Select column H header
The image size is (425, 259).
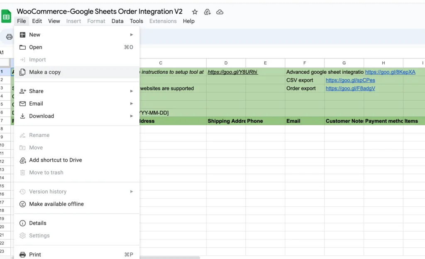(383, 63)
